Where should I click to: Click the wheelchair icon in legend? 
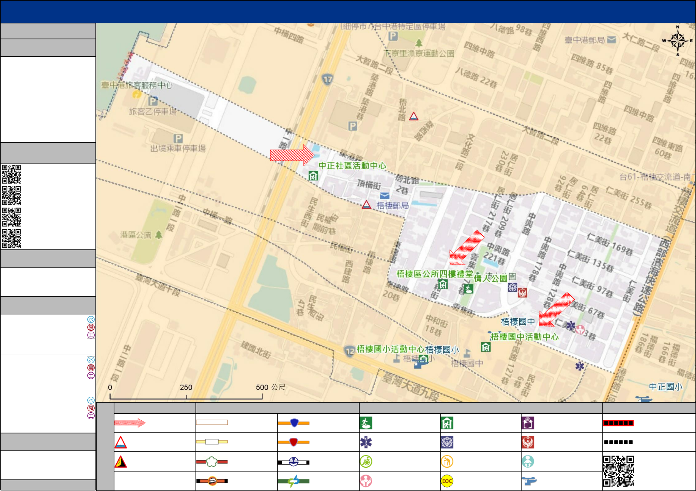[366, 462]
